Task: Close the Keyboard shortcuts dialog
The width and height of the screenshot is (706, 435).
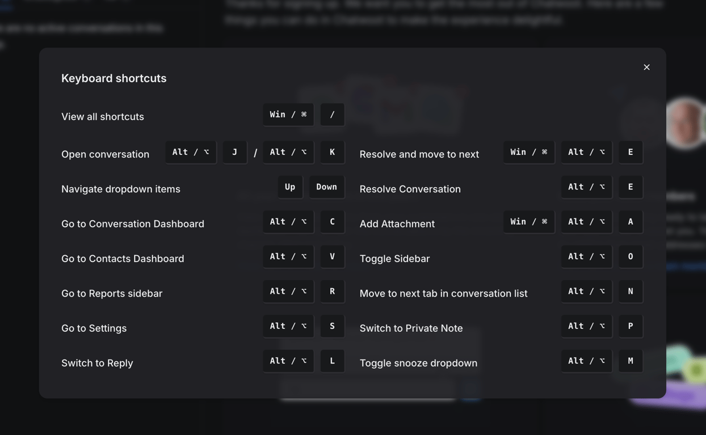Action: [646, 67]
